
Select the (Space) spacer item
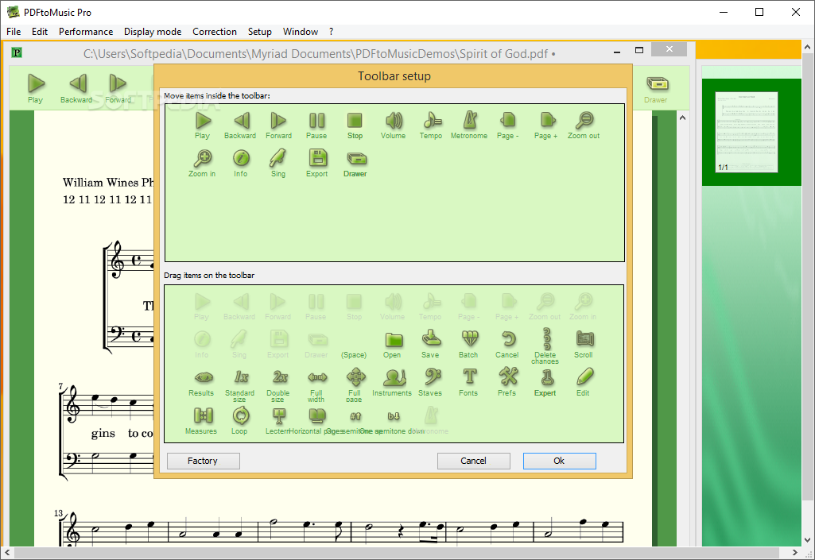pos(354,355)
